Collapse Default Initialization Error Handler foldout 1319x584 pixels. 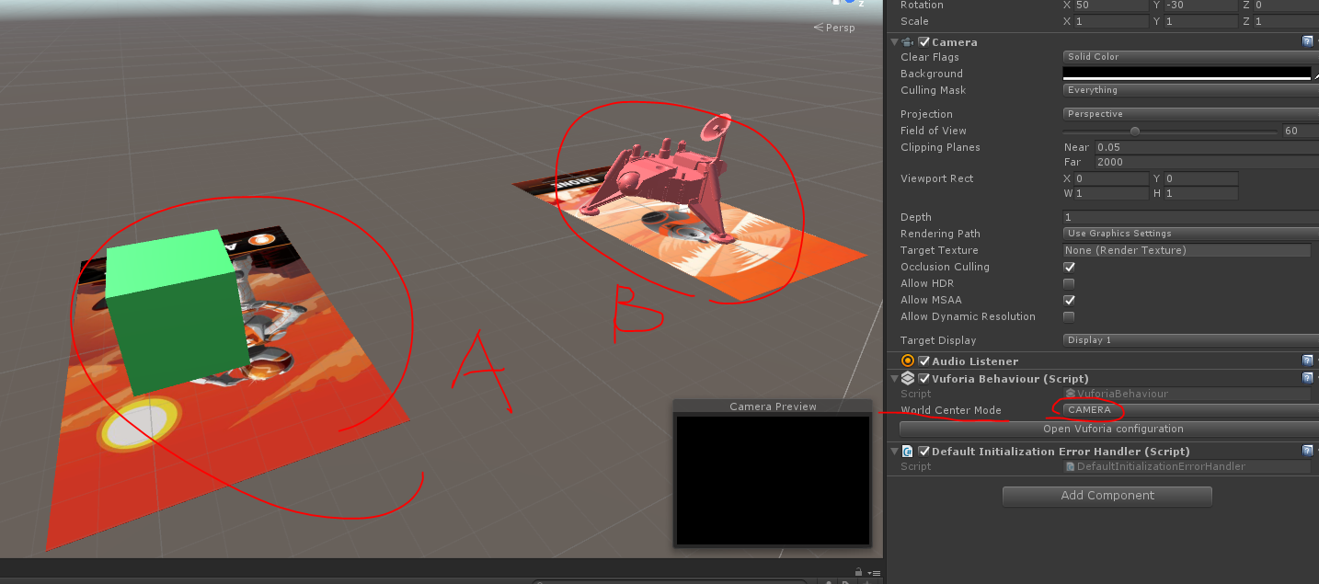[x=893, y=451]
